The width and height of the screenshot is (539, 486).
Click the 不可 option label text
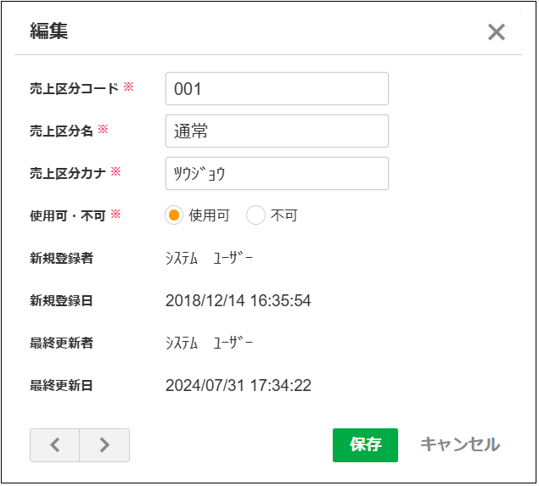tap(284, 215)
